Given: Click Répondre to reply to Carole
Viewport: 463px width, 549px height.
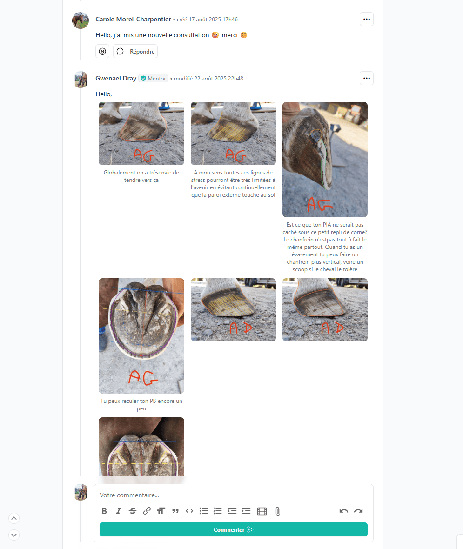Looking at the screenshot, I should tap(142, 52).
